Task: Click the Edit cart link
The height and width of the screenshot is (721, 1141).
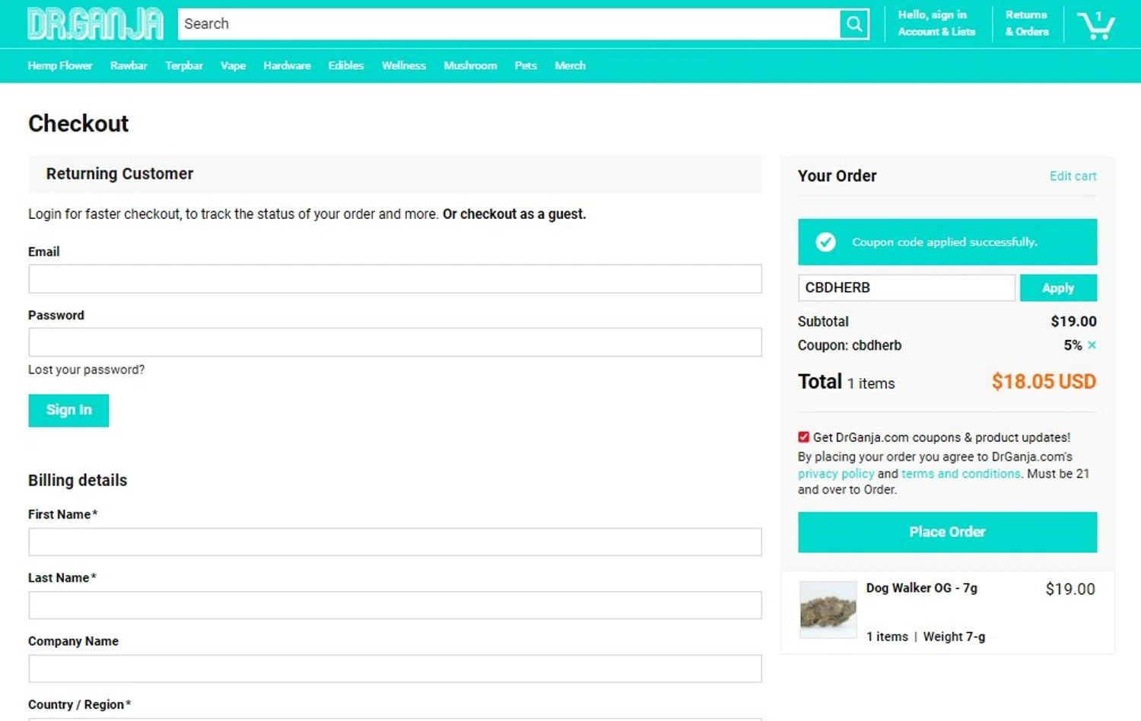Action: click(x=1073, y=176)
